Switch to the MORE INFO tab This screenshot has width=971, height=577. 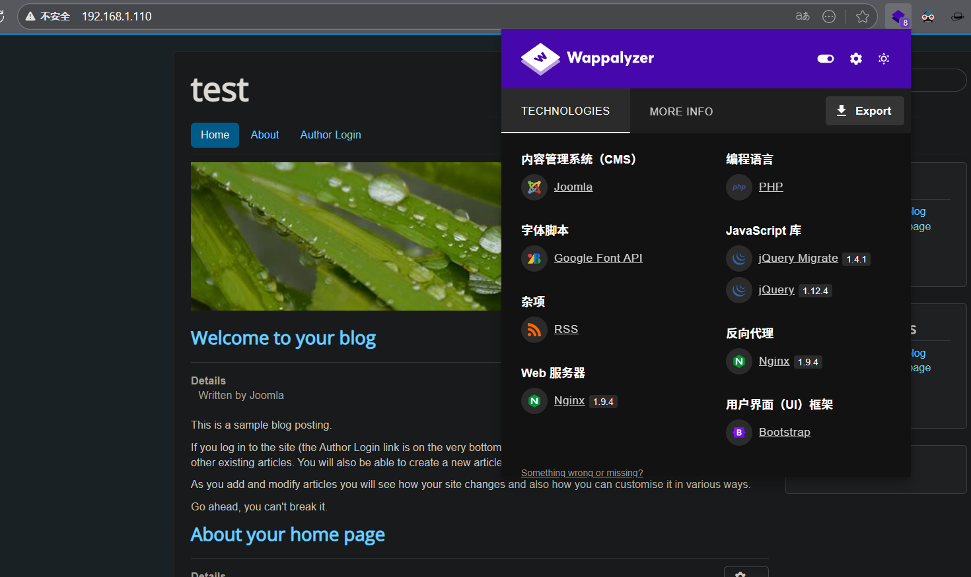pyautogui.click(x=681, y=111)
